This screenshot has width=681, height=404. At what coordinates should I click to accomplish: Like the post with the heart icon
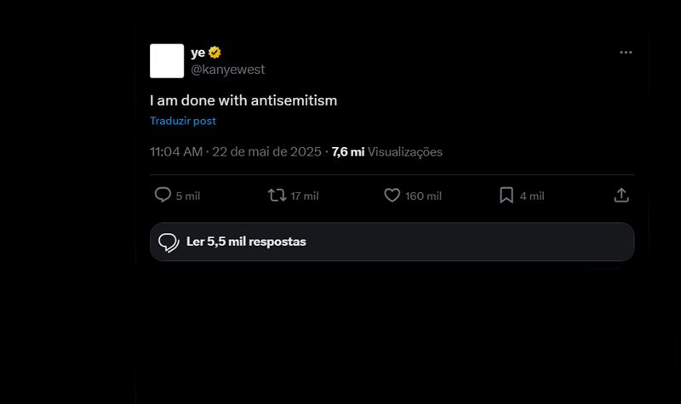(x=392, y=196)
